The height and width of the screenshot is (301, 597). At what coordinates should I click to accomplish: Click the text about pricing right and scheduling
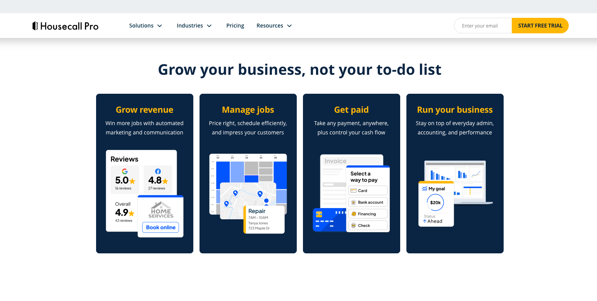pos(248,128)
